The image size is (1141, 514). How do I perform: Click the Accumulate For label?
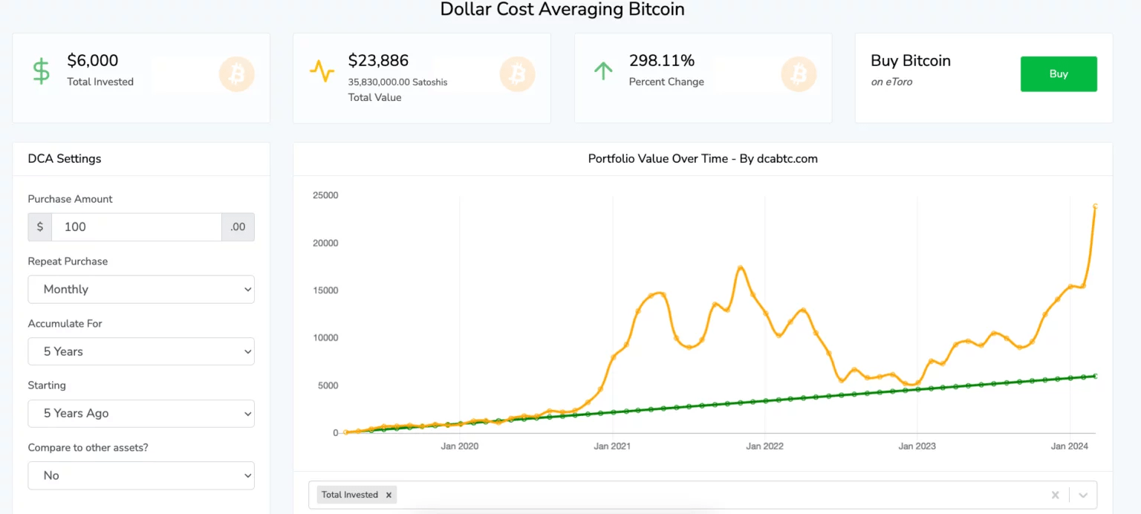[65, 324]
